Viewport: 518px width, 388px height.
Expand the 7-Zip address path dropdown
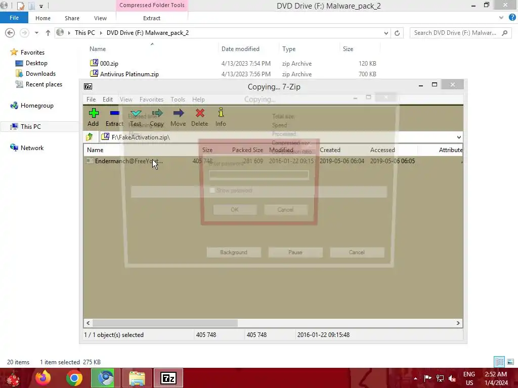pos(459,137)
